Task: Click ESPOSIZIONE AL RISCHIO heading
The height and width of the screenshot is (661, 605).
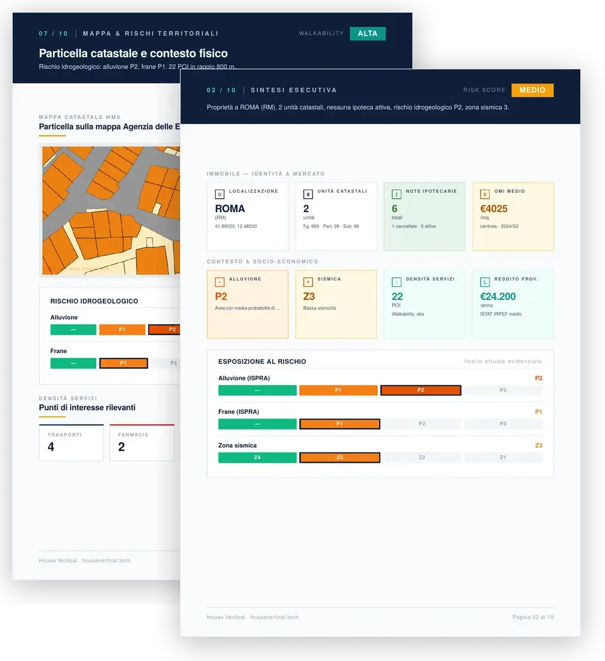Action: pyautogui.click(x=262, y=362)
